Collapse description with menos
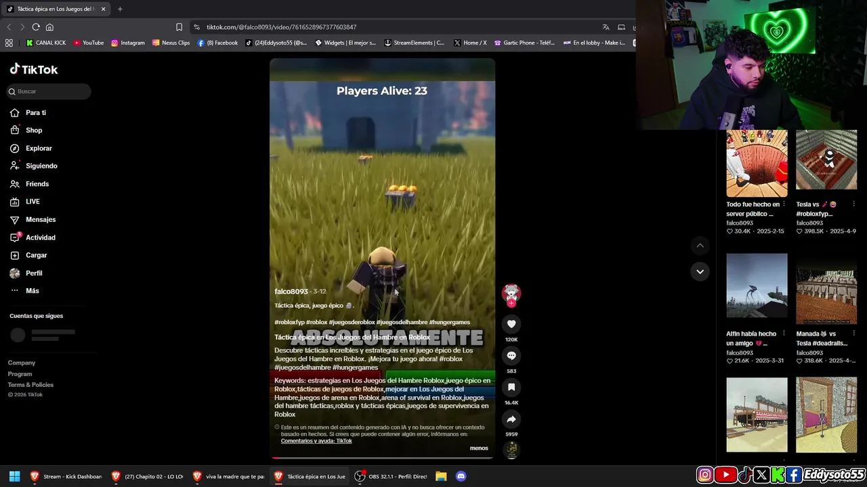 pos(479,448)
